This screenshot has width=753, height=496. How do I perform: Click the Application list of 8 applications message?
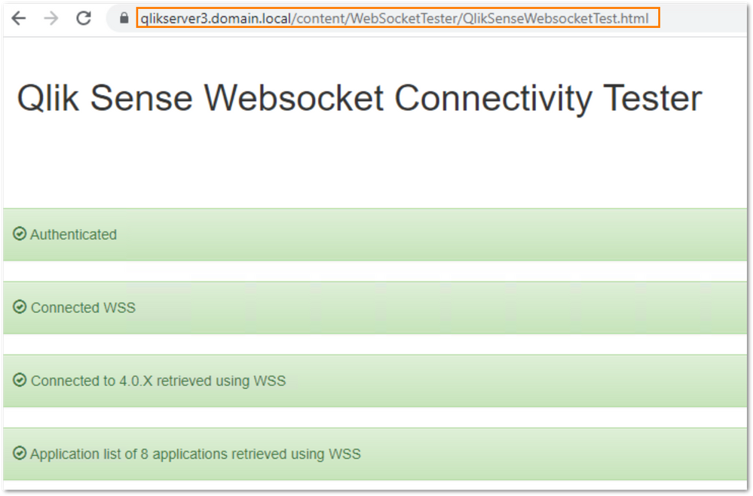195,454
